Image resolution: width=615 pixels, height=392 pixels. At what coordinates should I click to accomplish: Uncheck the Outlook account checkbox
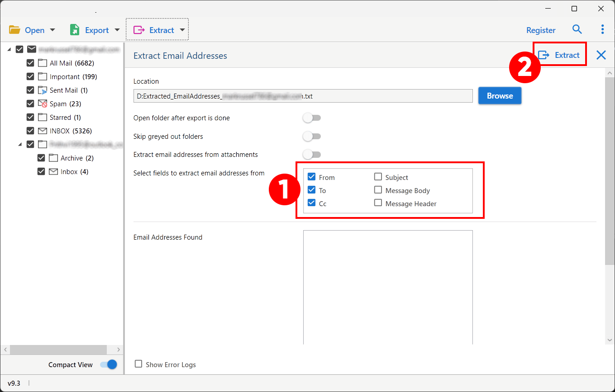30,144
